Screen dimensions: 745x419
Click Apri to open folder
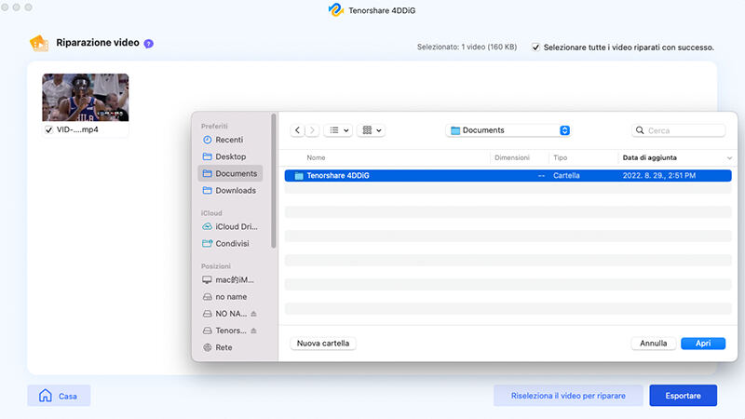[x=703, y=343]
